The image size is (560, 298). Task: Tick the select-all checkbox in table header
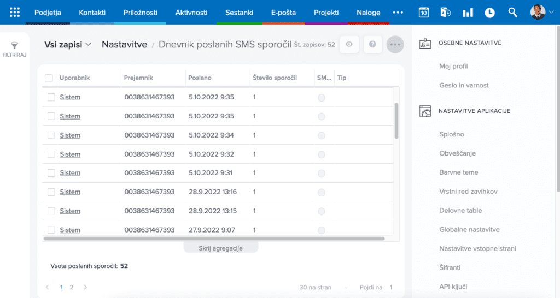tap(49, 78)
